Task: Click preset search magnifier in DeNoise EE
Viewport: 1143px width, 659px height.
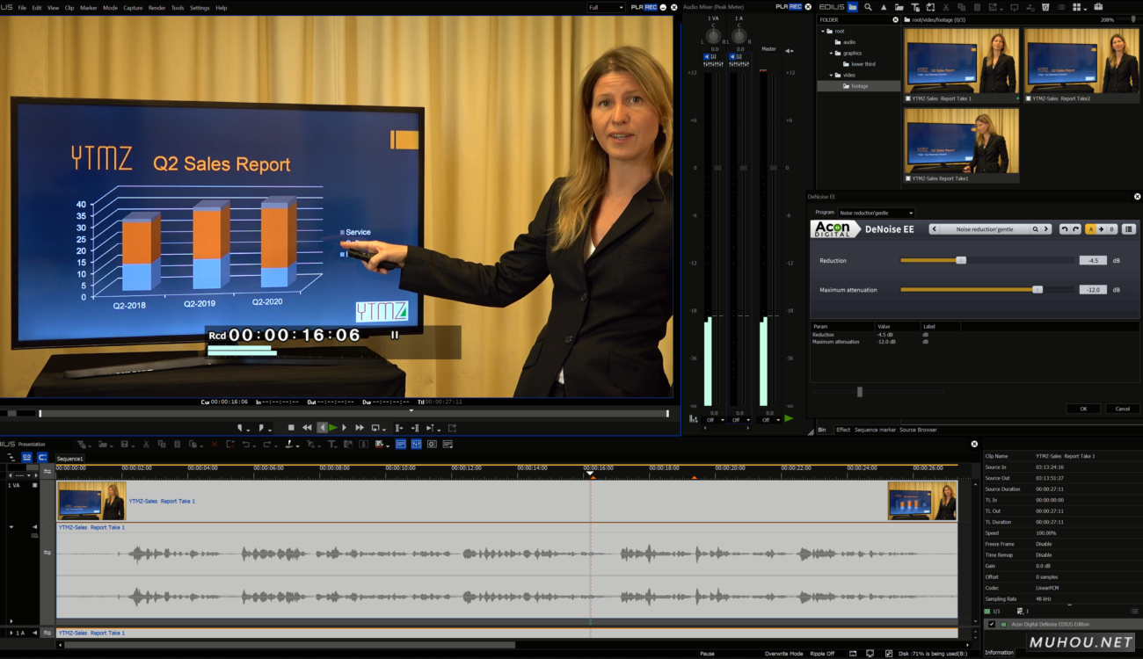Action: coord(1035,229)
